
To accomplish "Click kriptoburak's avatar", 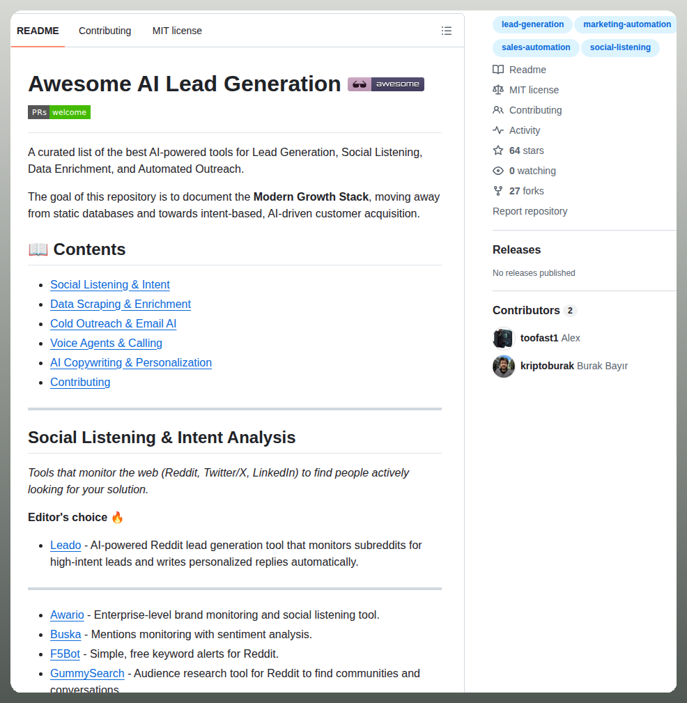I will 504,366.
